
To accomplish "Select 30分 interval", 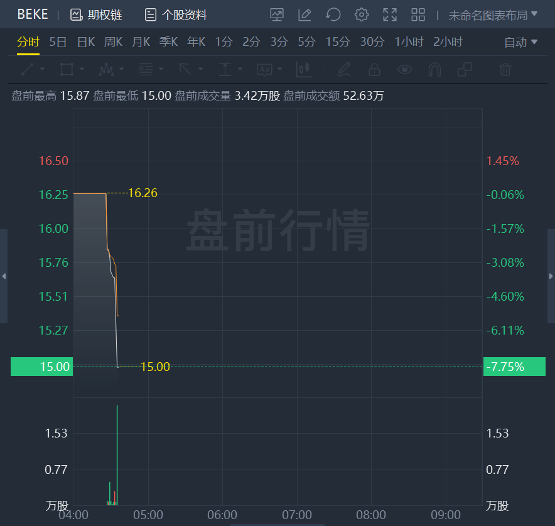I will click(372, 42).
